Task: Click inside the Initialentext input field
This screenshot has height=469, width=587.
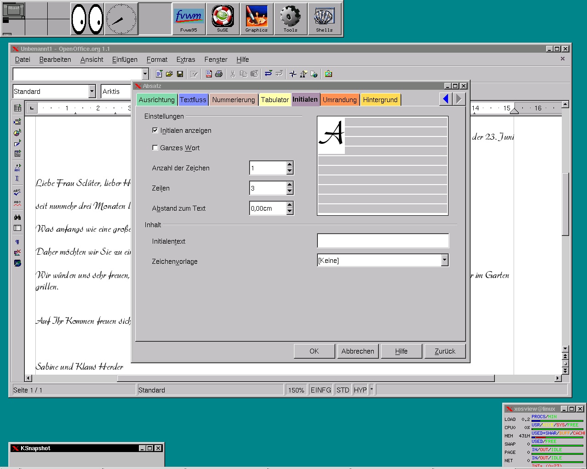Action: (x=382, y=241)
